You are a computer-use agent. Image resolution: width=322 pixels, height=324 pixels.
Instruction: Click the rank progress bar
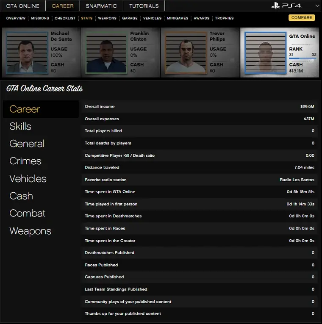point(303,59)
